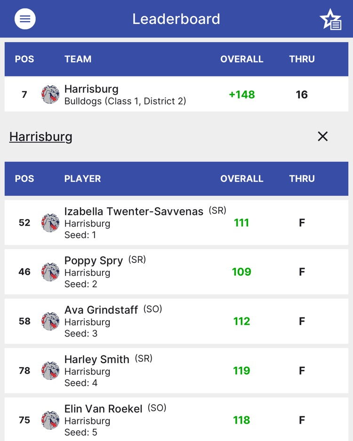
Task: Click Harrisburg team bulldog logo in team row
Action: coord(50,94)
